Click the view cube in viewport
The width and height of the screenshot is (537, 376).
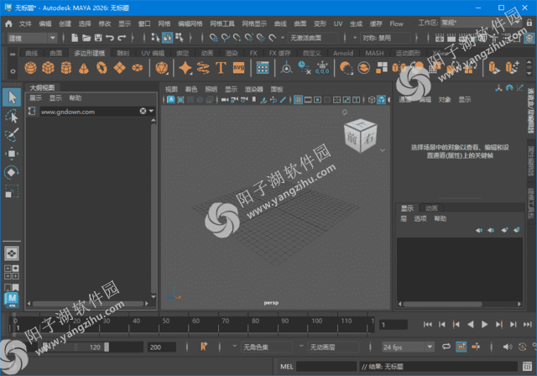click(x=360, y=136)
